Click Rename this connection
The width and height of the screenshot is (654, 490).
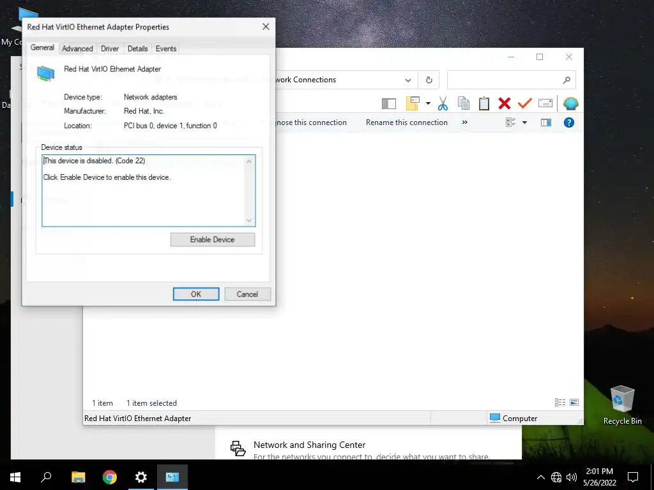coord(407,122)
